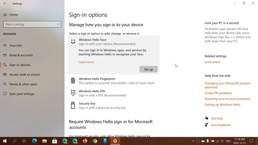The width and height of the screenshot is (258, 145).
Task: Open Fixing PIN problems help link
Action: (218, 93)
